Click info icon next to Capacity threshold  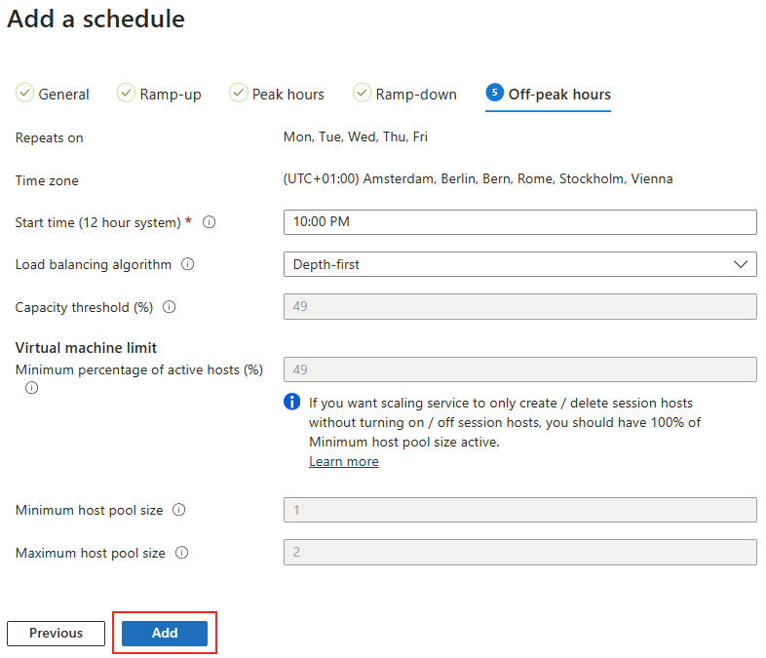(x=169, y=307)
